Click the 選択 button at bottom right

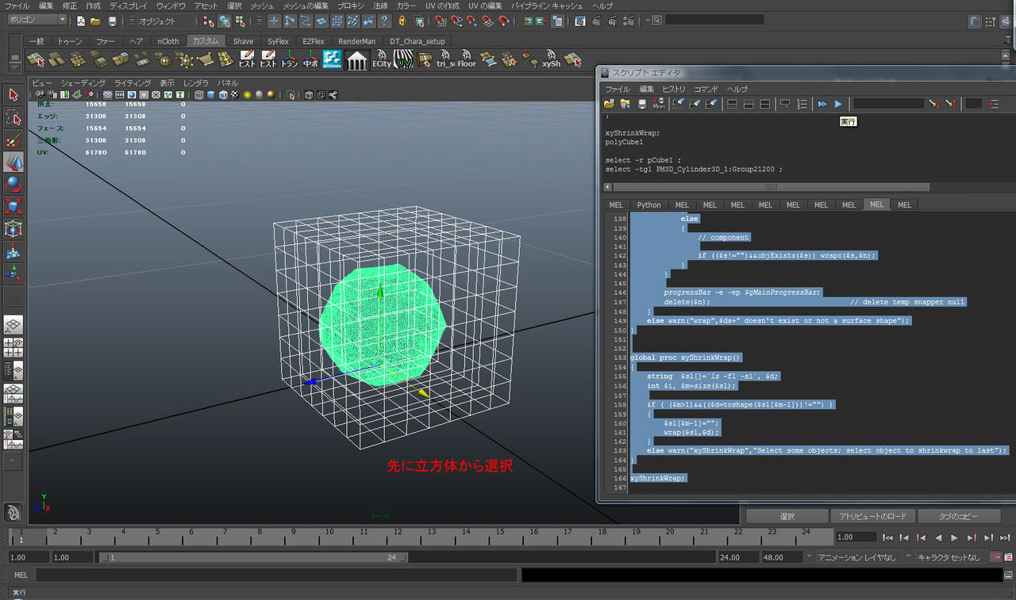pyautogui.click(x=786, y=516)
